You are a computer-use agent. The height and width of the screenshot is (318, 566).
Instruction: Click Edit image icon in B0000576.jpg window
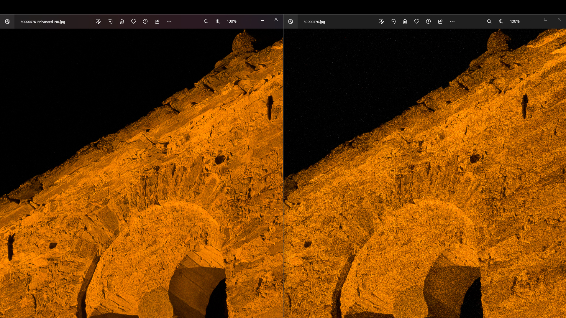coord(381,22)
